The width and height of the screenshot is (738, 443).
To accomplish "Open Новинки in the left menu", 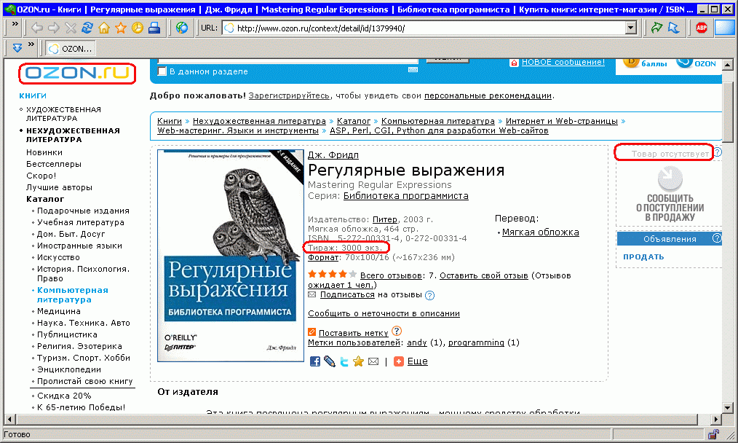I will [x=44, y=153].
